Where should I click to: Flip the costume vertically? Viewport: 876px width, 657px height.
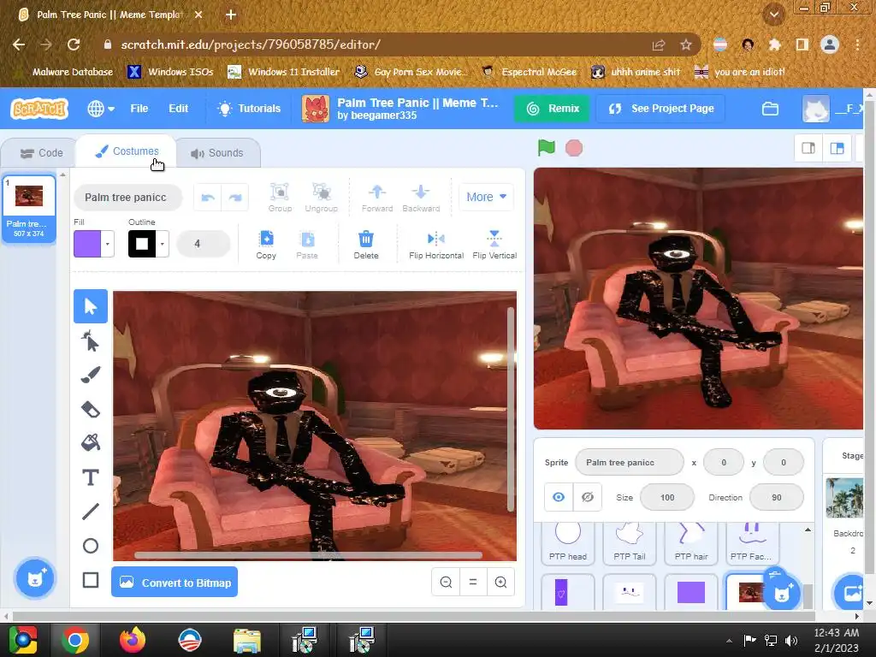[x=494, y=245]
